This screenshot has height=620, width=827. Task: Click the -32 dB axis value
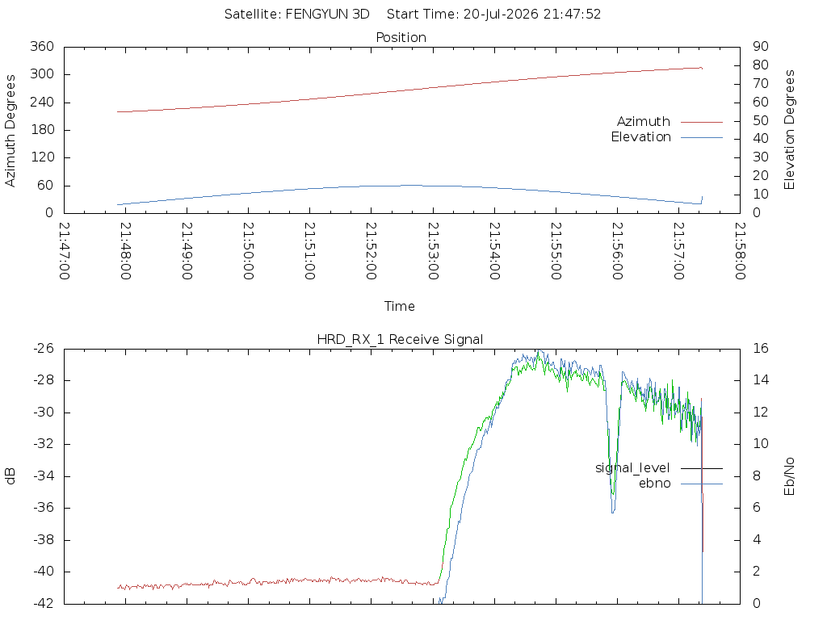click(x=44, y=444)
